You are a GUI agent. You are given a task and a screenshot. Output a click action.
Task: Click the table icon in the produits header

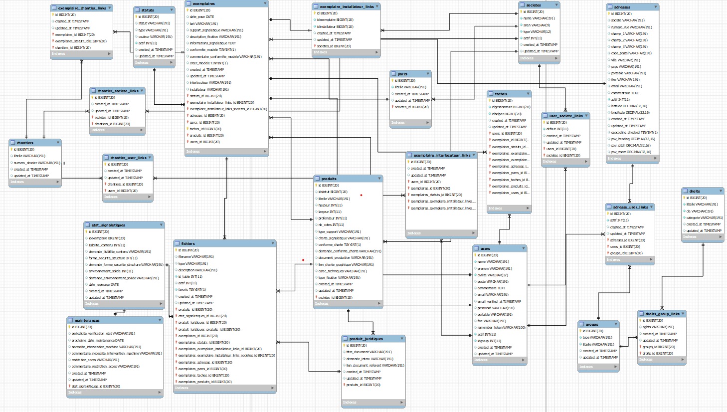318,179
